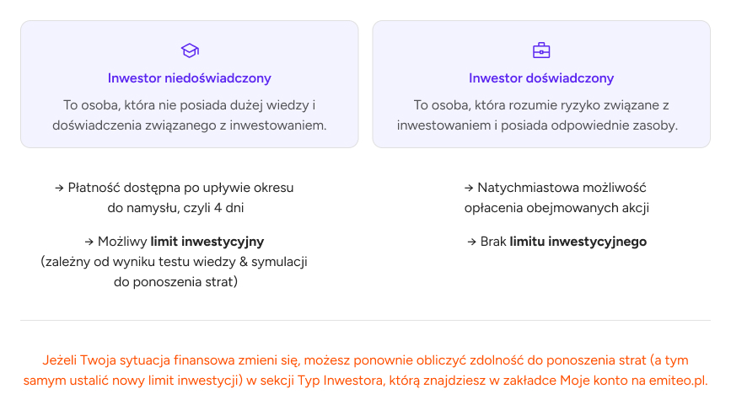This screenshot has height=410, width=731.
Task: Click the inexperienced investor description paragraph
Action: pos(190,115)
